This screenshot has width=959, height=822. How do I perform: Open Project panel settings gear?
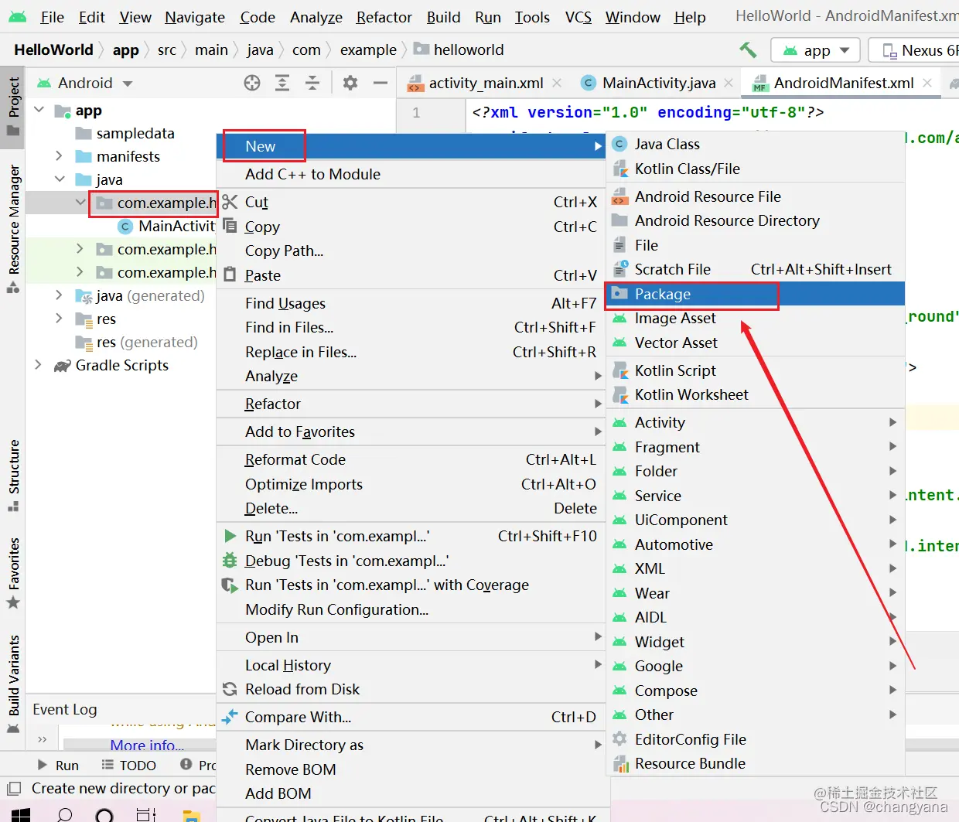(x=350, y=83)
